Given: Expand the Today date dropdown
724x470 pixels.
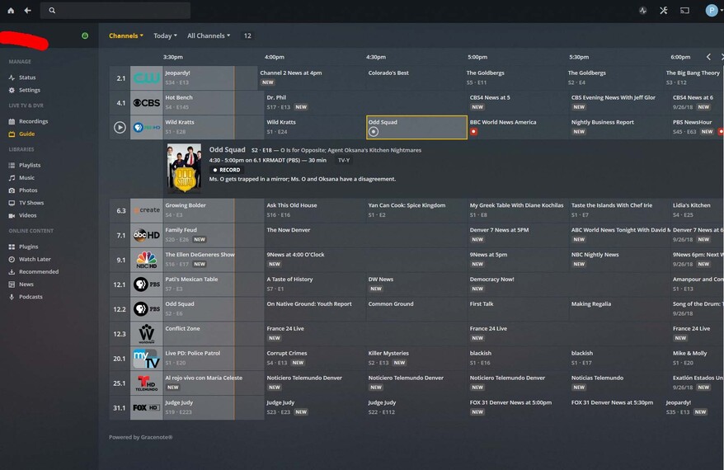Looking at the screenshot, I should coord(165,35).
